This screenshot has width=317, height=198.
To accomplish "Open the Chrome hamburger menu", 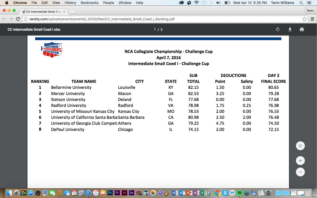I will pyautogui.click(x=312, y=19).
